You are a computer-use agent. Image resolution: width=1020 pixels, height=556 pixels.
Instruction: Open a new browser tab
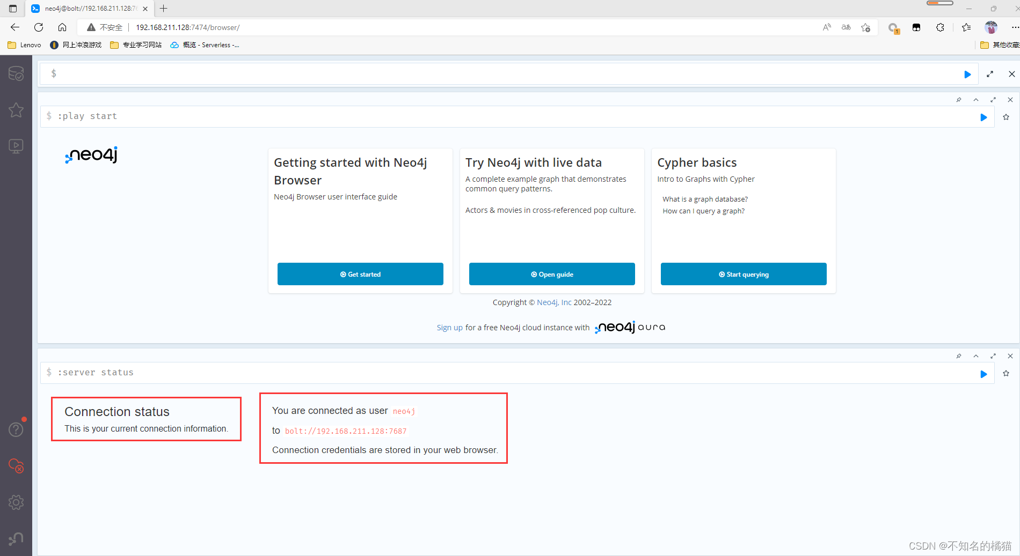(x=164, y=9)
